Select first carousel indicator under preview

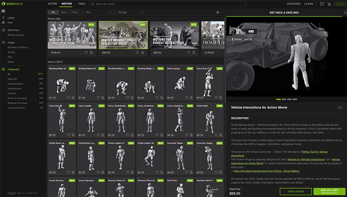coord(278,99)
